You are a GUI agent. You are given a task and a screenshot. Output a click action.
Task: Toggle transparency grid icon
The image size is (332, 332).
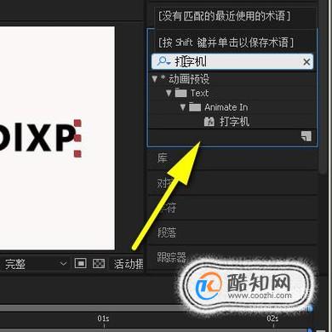(x=99, y=264)
